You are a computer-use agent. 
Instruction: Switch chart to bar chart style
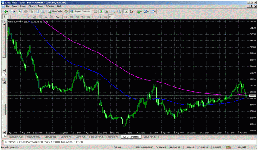tap(95, 11)
